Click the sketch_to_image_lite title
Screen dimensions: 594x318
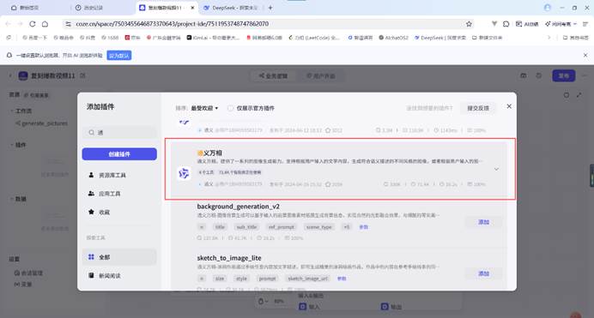pyautogui.click(x=229, y=258)
